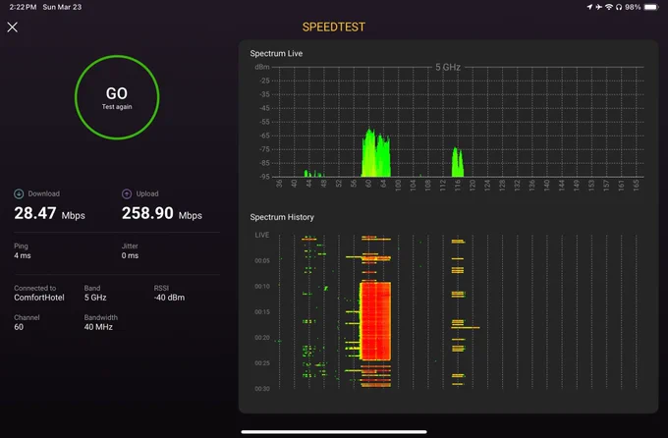668x438 pixels.
Task: Select the Bandwidth 40 MHz value
Action: tap(98, 327)
